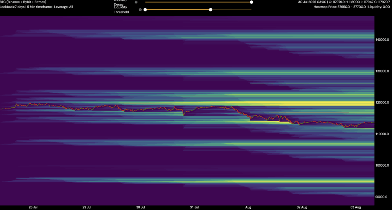Click the Liquidity Decay help icon
The height and width of the screenshot is (210, 392).
coord(136,2)
